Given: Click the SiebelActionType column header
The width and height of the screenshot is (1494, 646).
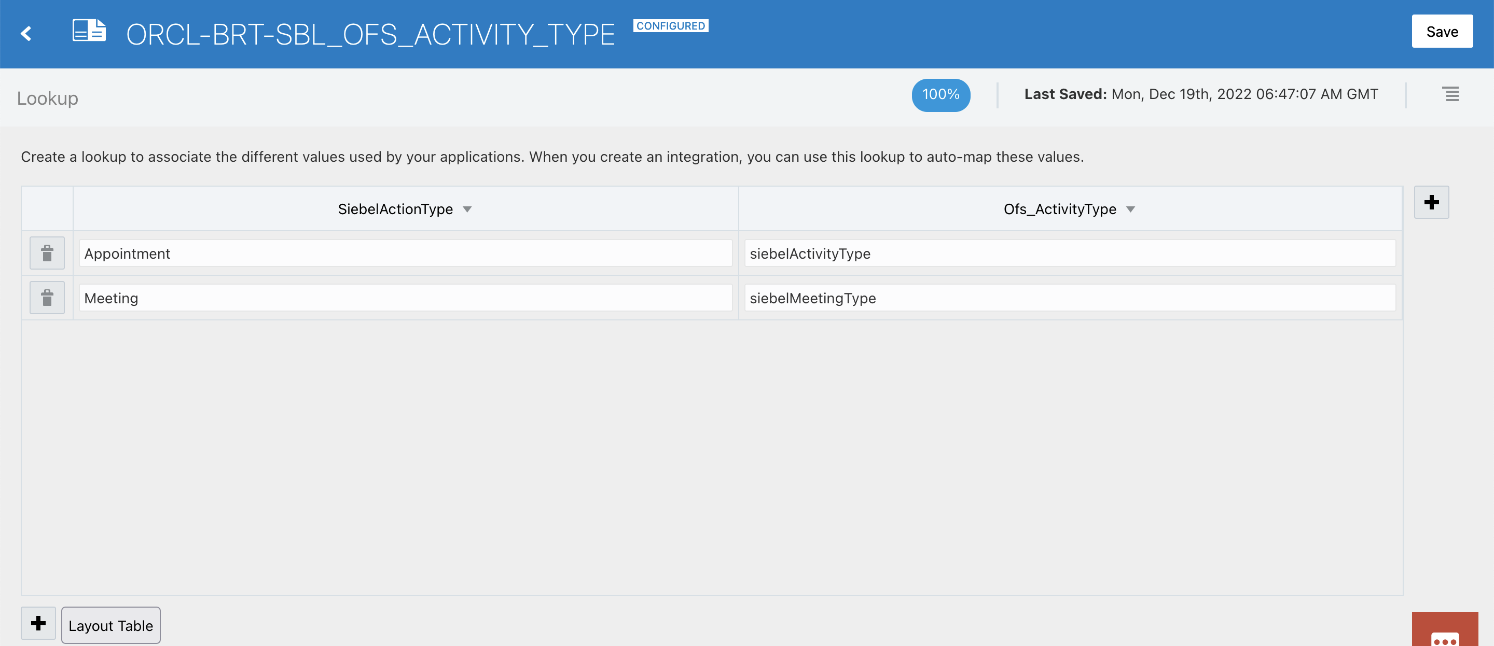Looking at the screenshot, I should [395, 209].
